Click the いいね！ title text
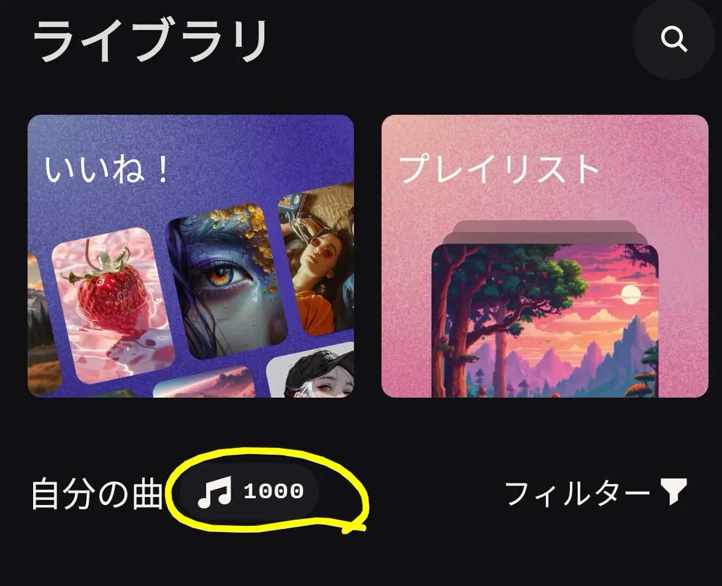This screenshot has width=722, height=586. coord(107,169)
